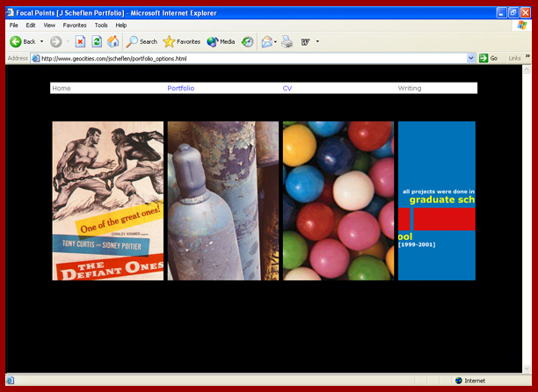Image resolution: width=538 pixels, height=392 pixels.
Task: Click the Internet zone globe in the status bar
Action: (458, 381)
